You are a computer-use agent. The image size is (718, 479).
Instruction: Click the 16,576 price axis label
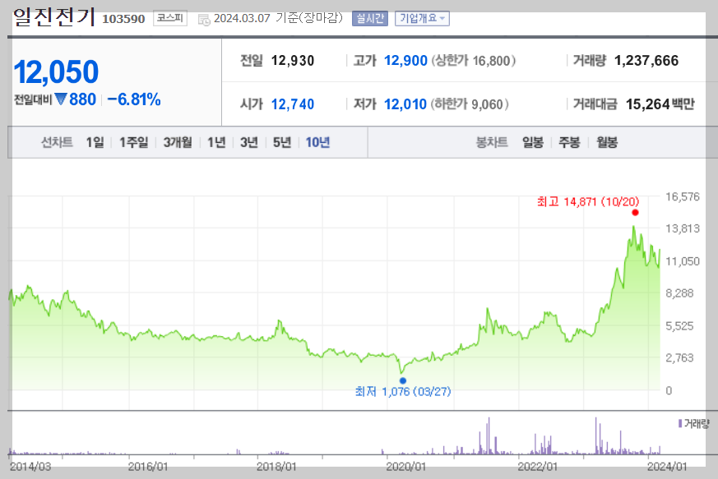coord(683,196)
